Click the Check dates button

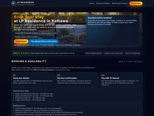coord(136,3)
